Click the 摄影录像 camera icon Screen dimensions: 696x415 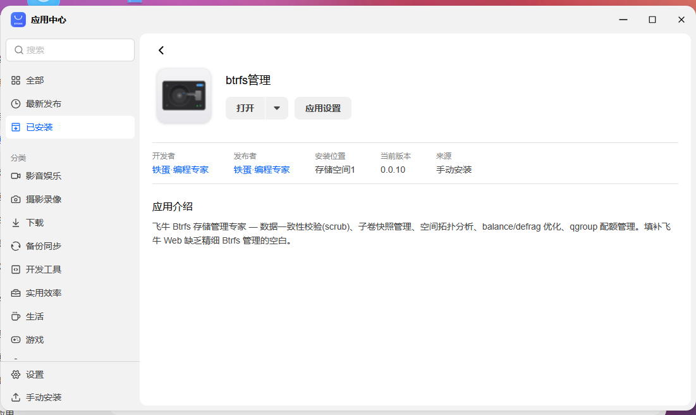click(16, 199)
